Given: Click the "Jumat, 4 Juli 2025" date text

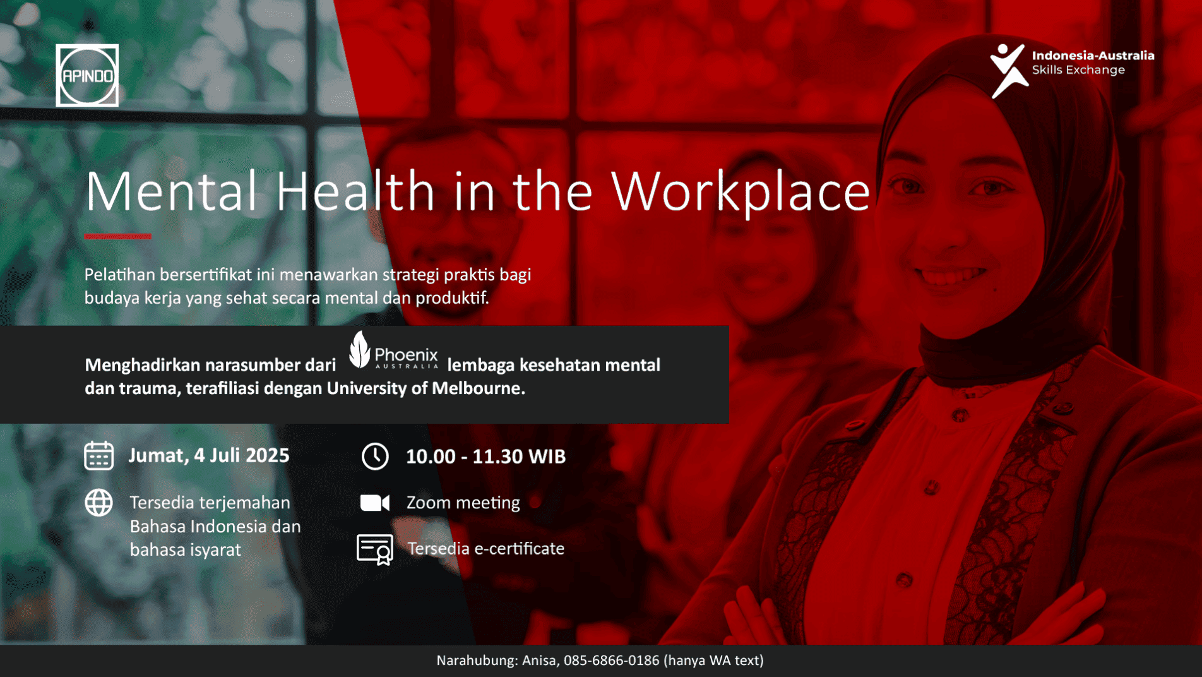Looking at the screenshot, I should tap(209, 455).
